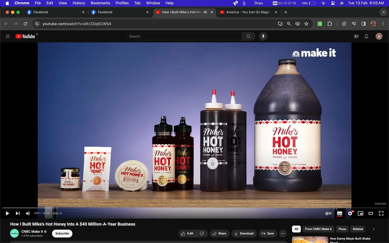The width and height of the screenshot is (389, 243).
Task: Toggle autoplay switch in player
Action: click(328, 213)
